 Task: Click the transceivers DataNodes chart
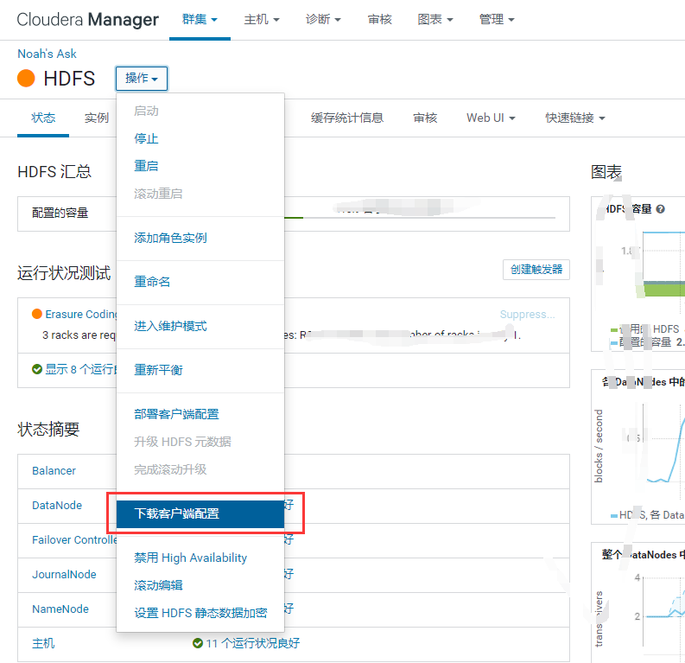[x=638, y=602]
